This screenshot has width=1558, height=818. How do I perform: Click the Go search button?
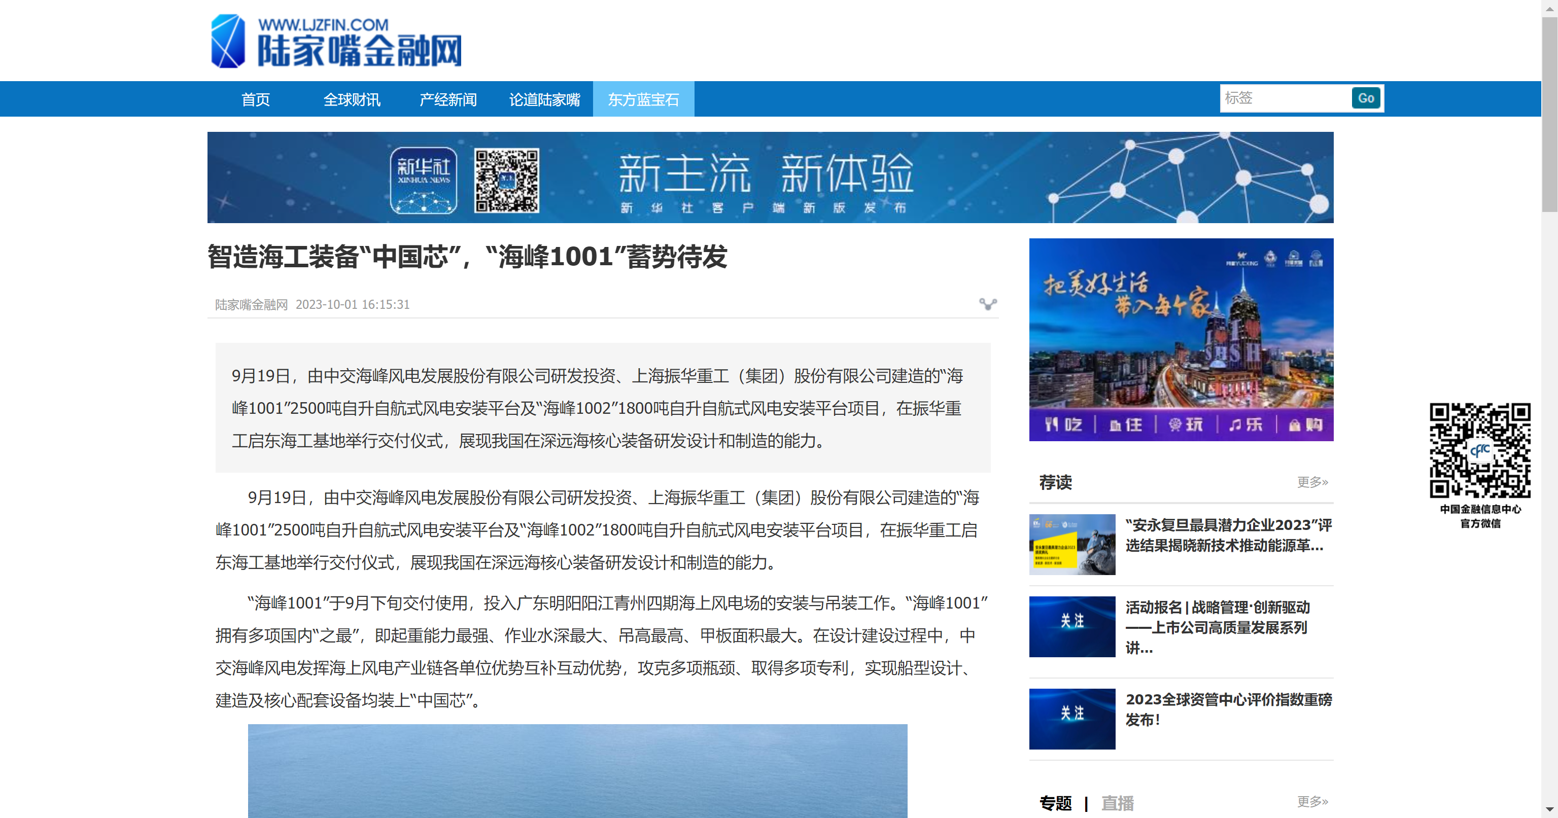coord(1365,98)
